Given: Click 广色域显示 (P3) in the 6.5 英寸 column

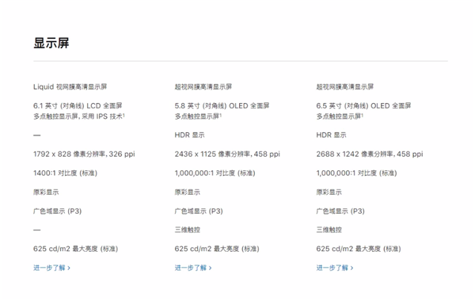Looking at the screenshot, I should (x=340, y=211).
